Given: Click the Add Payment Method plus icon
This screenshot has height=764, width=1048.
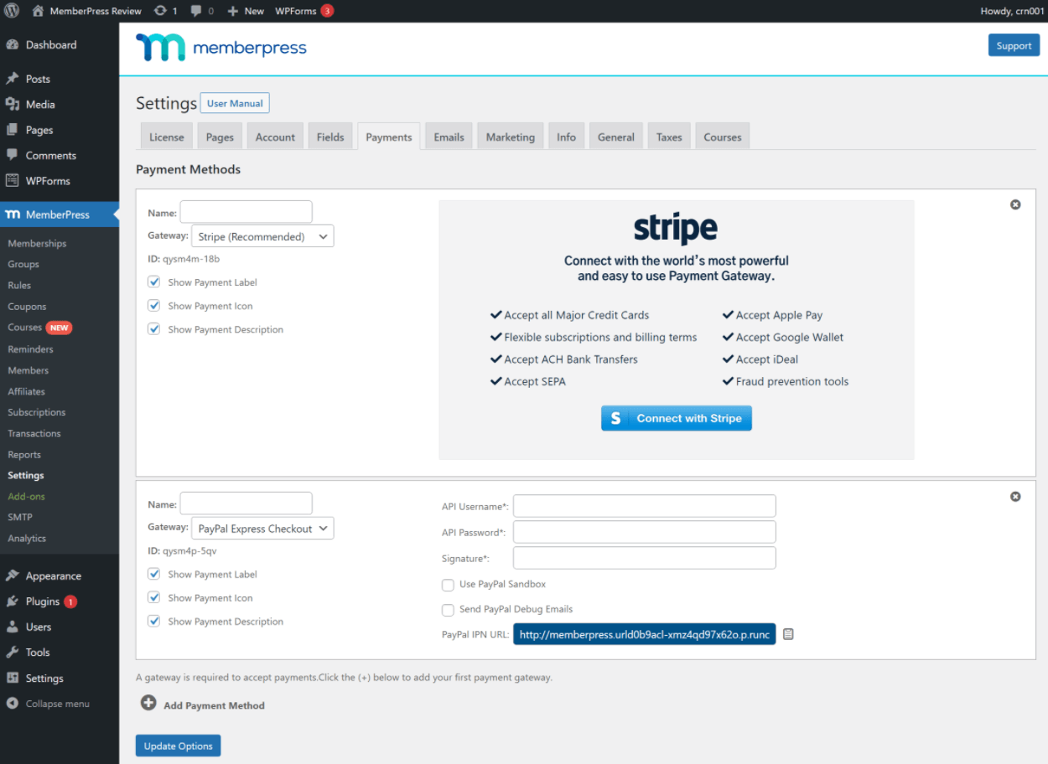Looking at the screenshot, I should click(x=148, y=703).
